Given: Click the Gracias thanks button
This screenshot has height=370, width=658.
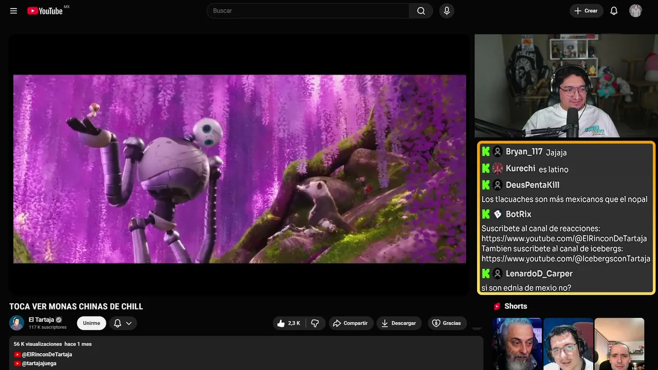Looking at the screenshot, I should tap(446, 323).
